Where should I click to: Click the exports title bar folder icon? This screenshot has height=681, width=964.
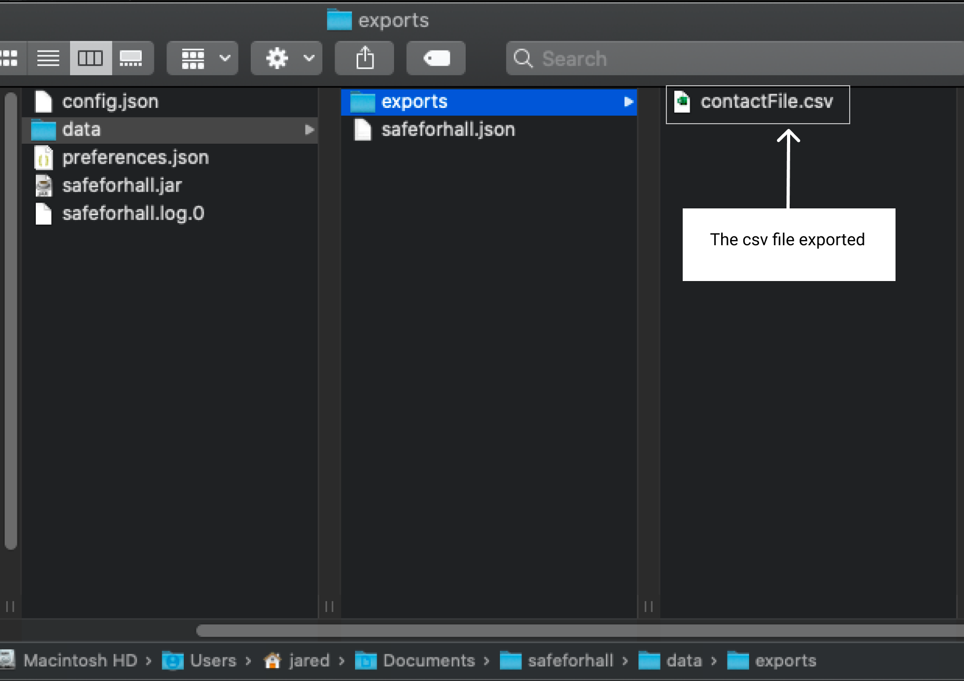339,19
